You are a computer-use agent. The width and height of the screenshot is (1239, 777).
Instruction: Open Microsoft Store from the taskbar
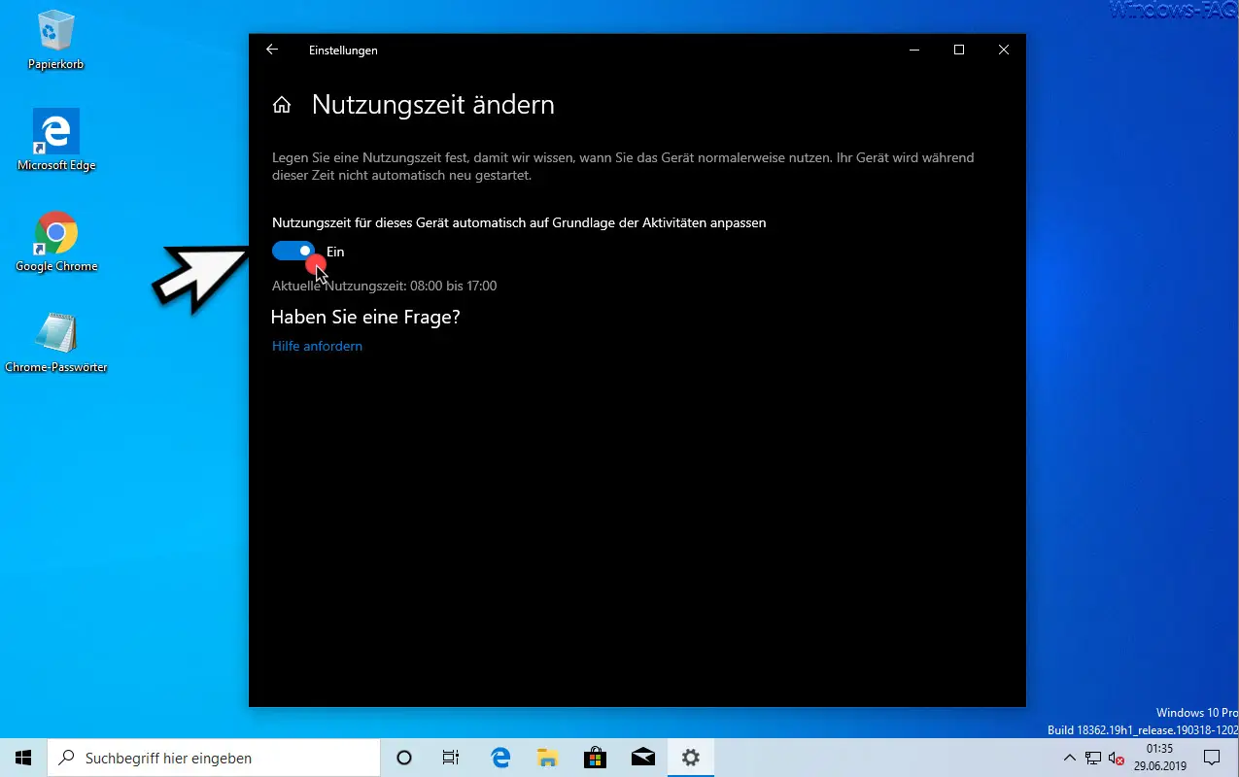click(x=596, y=758)
